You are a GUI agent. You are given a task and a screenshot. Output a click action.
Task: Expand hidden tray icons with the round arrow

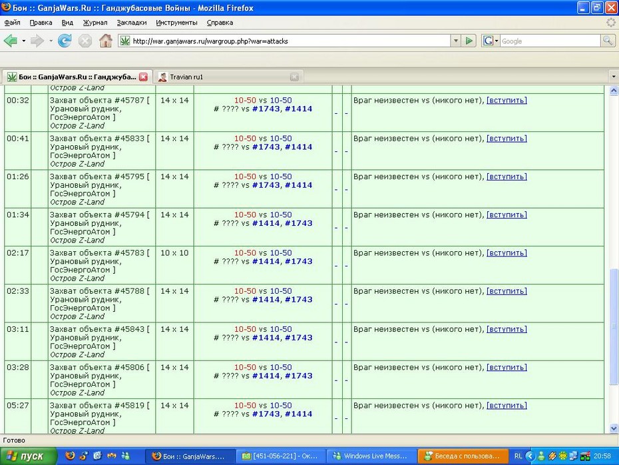pyautogui.click(x=530, y=456)
